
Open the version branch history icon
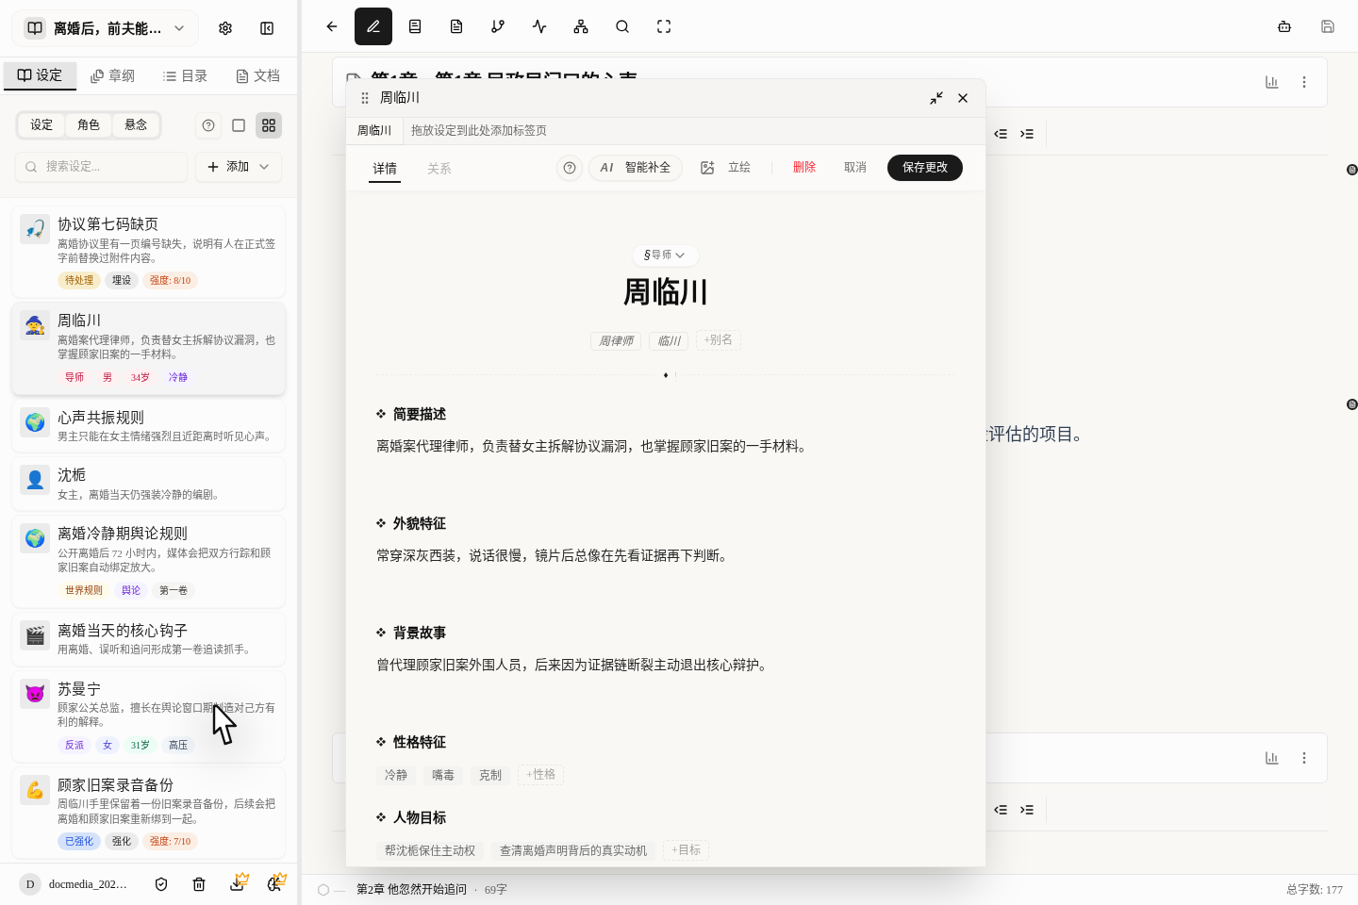click(497, 26)
